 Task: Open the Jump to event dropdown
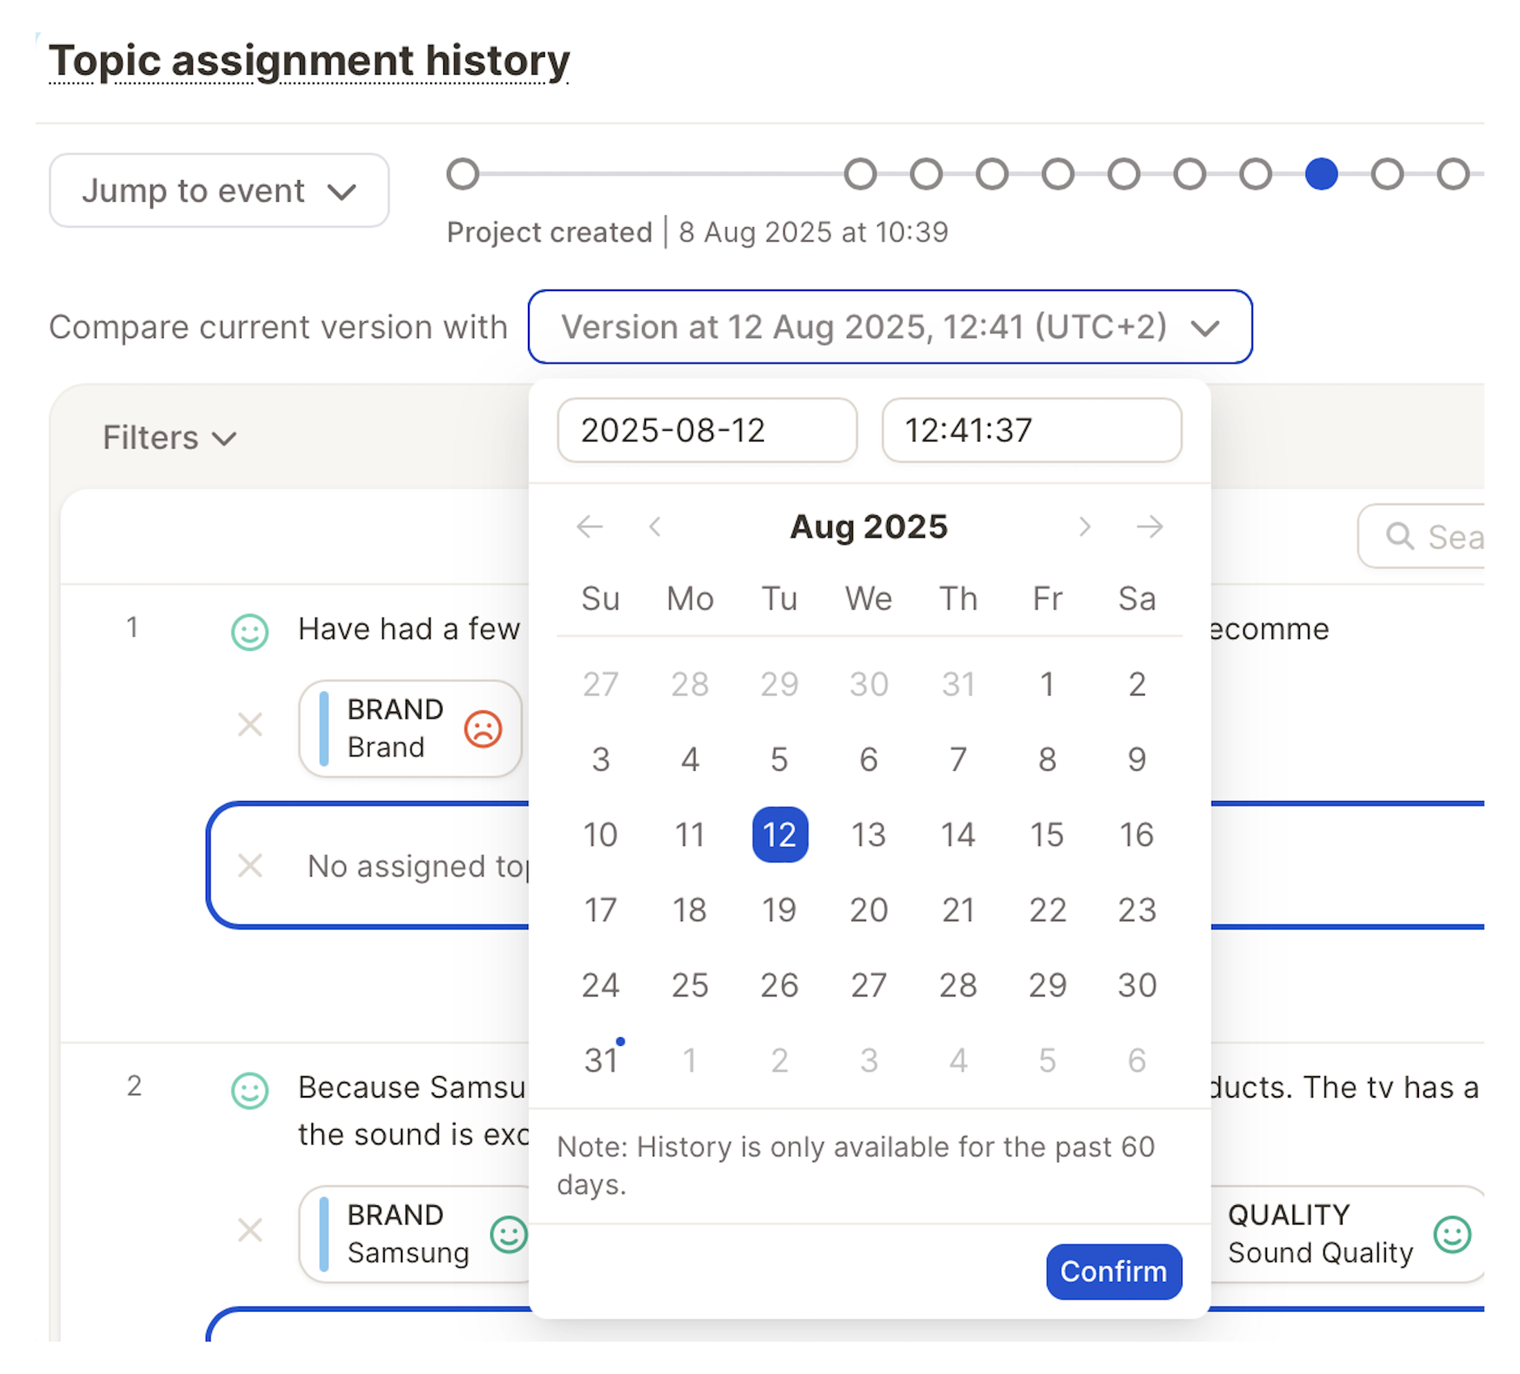click(219, 191)
